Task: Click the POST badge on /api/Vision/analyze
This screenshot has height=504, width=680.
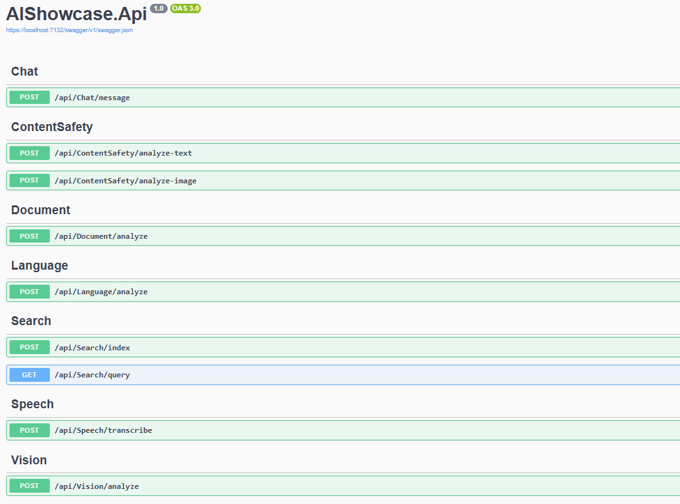Action: click(x=29, y=486)
